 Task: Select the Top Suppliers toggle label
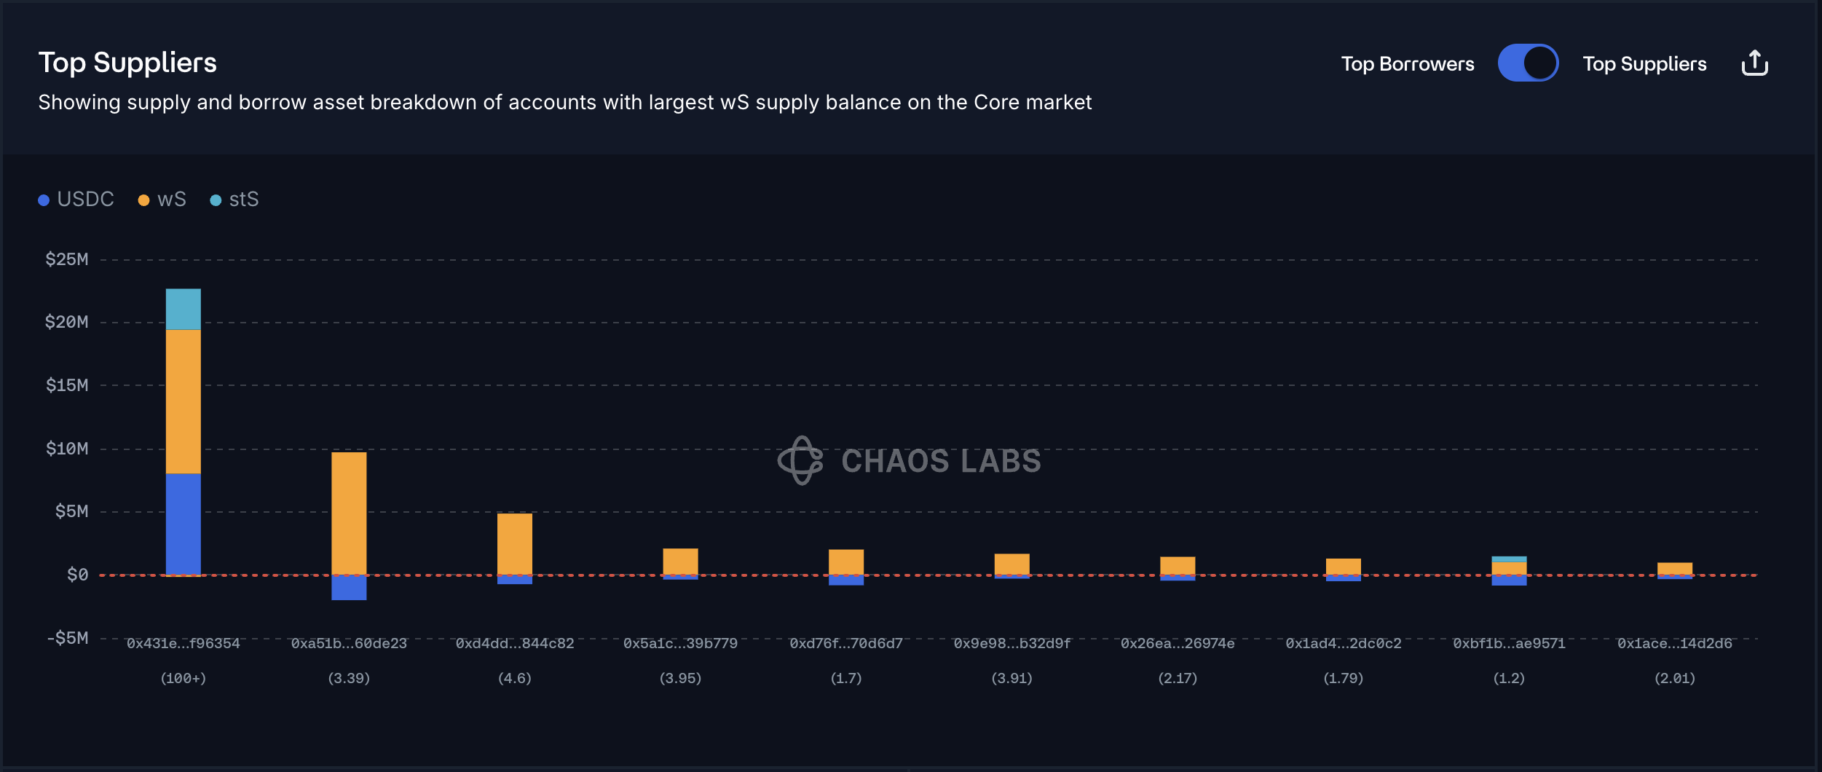click(1644, 64)
